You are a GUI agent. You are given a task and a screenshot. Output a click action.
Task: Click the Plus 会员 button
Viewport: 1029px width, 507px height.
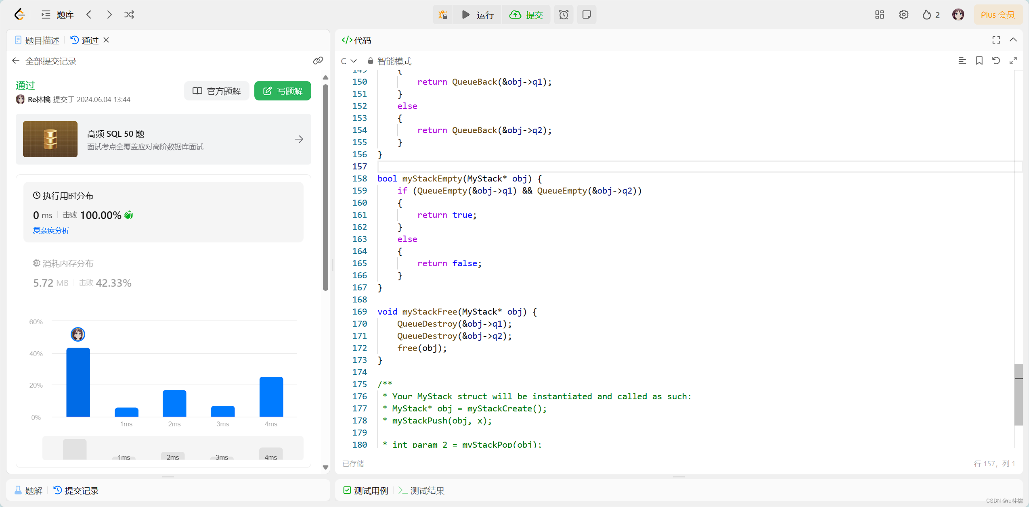(x=998, y=15)
